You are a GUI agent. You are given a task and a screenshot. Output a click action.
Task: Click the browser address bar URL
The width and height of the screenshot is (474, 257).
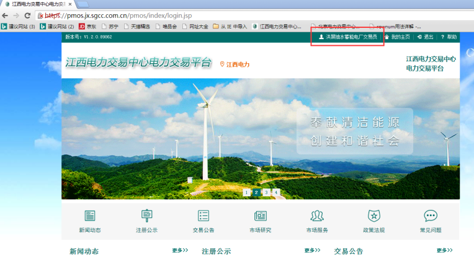124,15
